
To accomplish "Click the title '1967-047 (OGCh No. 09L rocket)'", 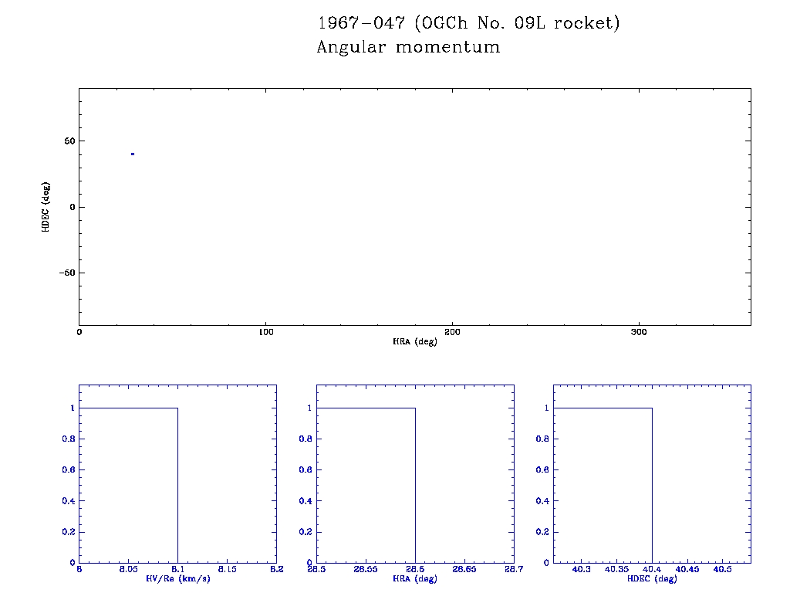I will (469, 23).
